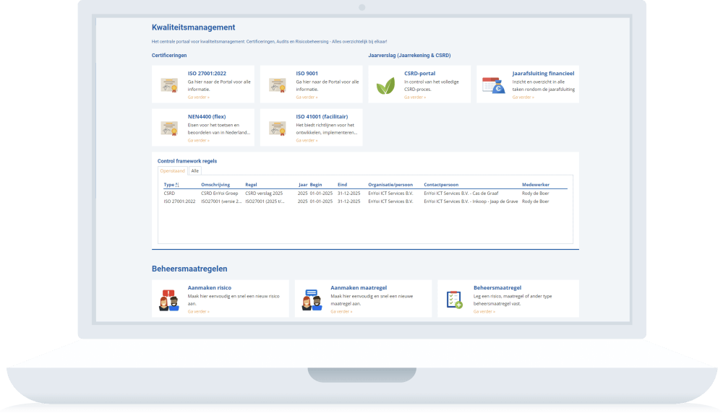Switch to the Alle tab

[194, 171]
